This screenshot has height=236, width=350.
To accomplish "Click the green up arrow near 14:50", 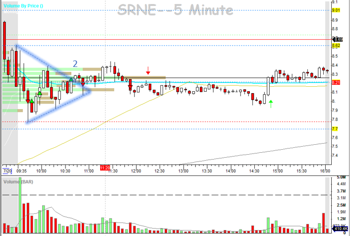I will 272,103.
